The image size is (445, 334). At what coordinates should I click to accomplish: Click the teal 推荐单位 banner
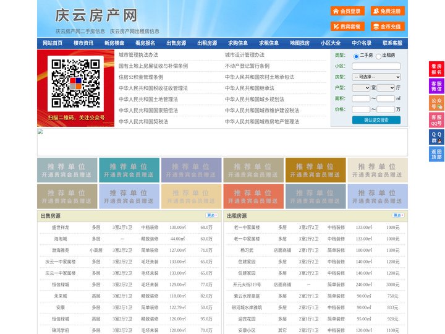(129, 170)
